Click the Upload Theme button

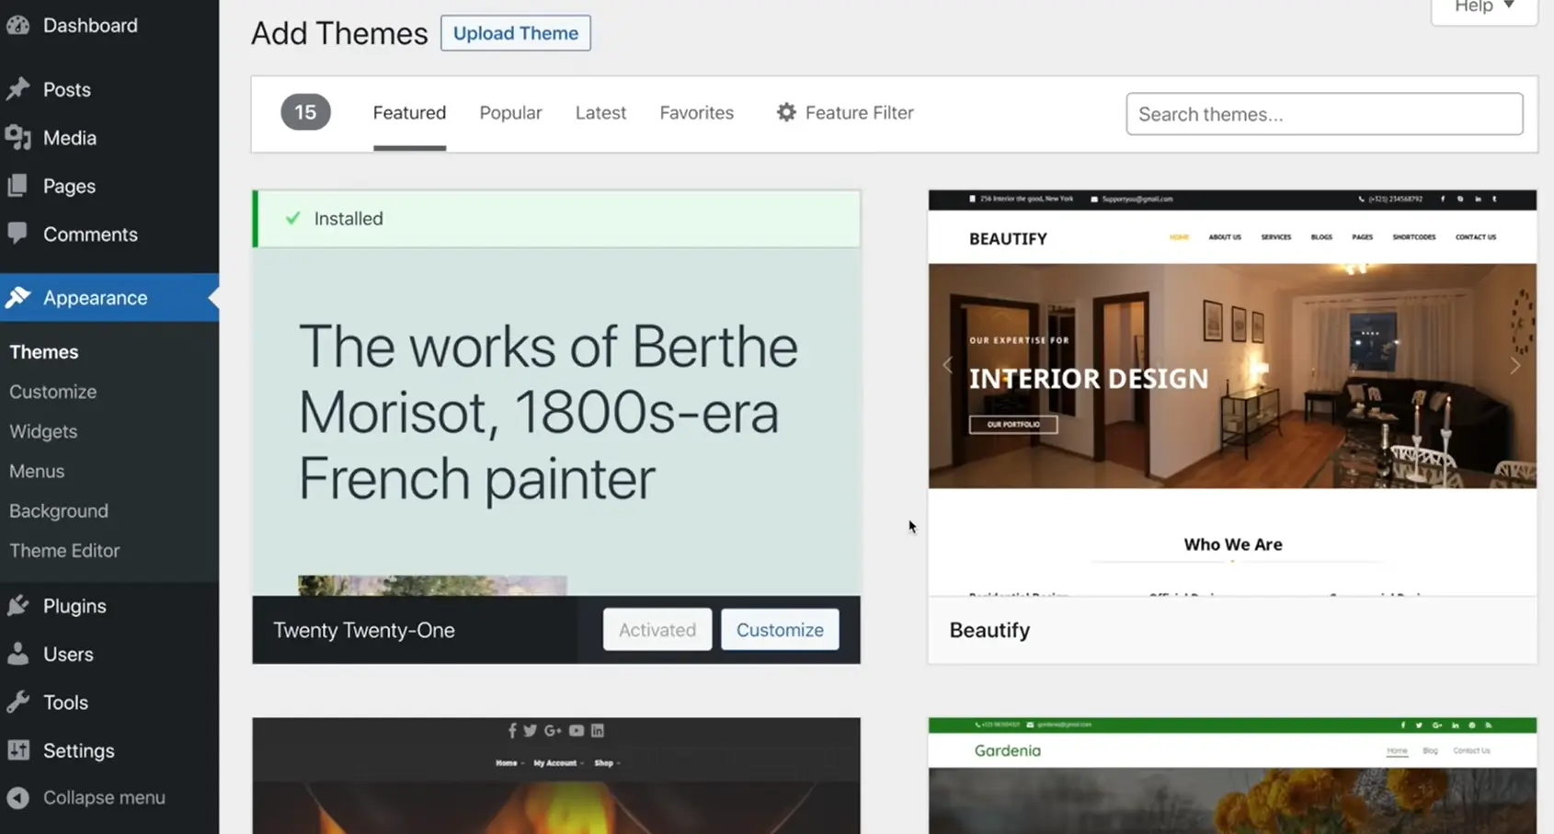(x=515, y=33)
